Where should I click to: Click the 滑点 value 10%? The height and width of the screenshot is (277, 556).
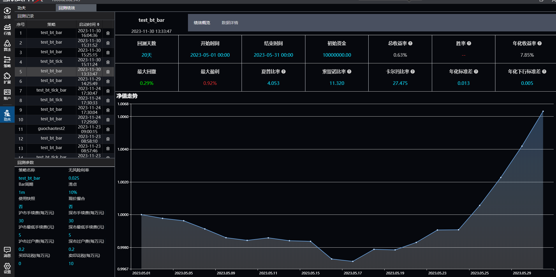(x=73, y=192)
